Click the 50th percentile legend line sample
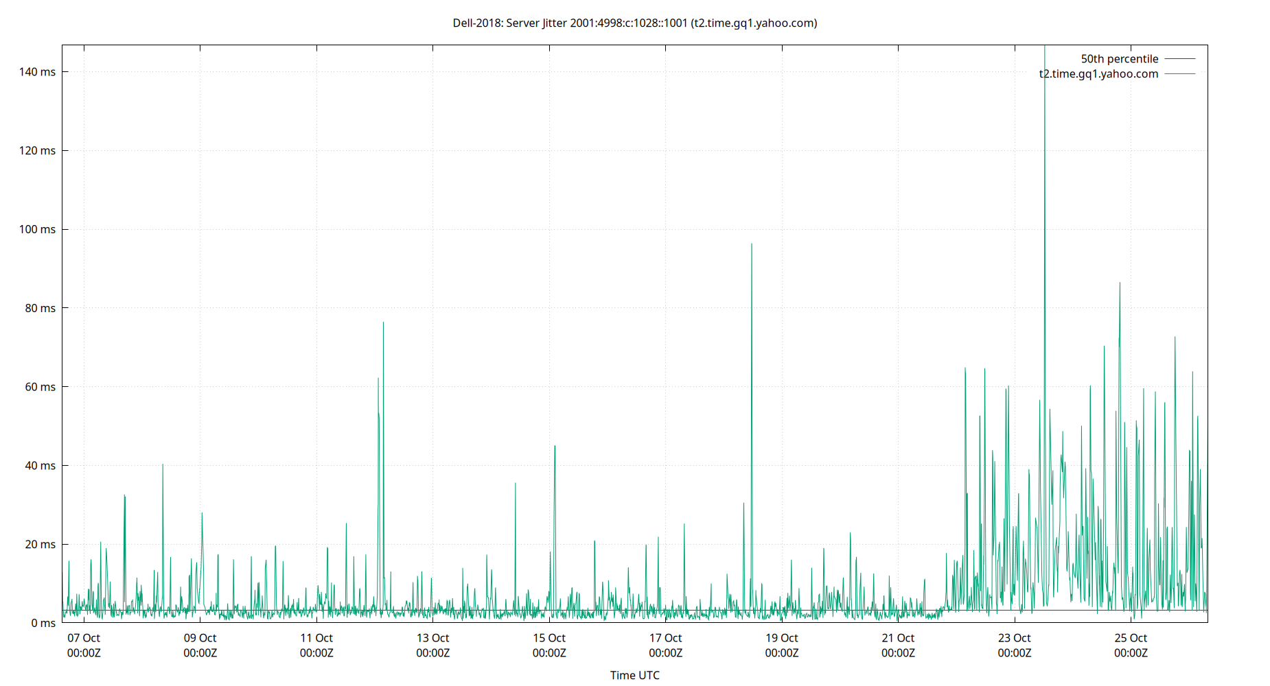The width and height of the screenshot is (1270, 686). pyautogui.click(x=1179, y=58)
